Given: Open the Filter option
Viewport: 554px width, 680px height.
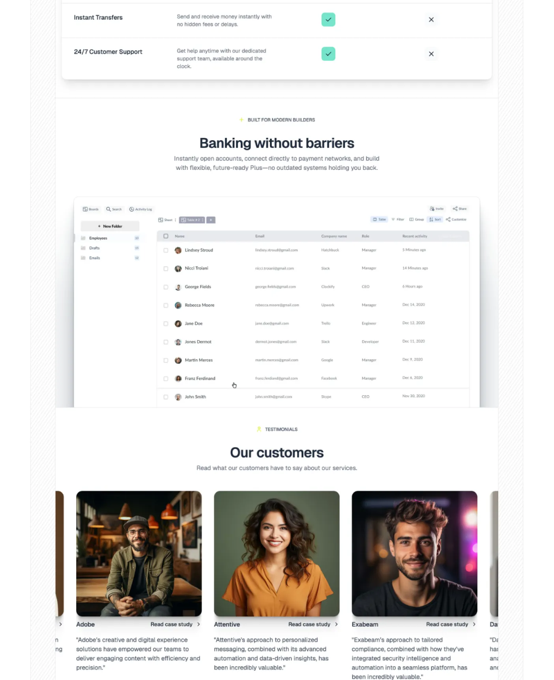Looking at the screenshot, I should (x=398, y=220).
